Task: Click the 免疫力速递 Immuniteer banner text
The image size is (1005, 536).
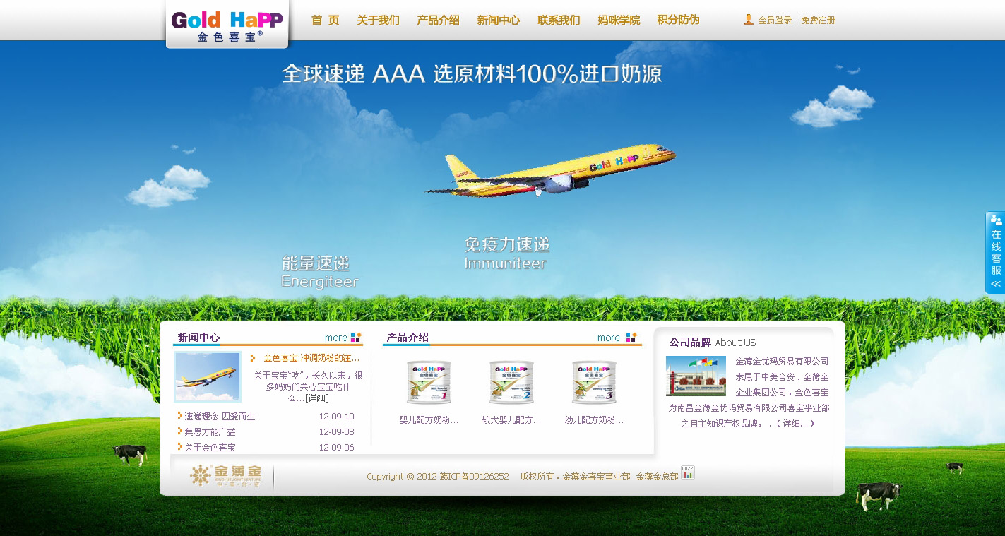Action: tap(506, 254)
